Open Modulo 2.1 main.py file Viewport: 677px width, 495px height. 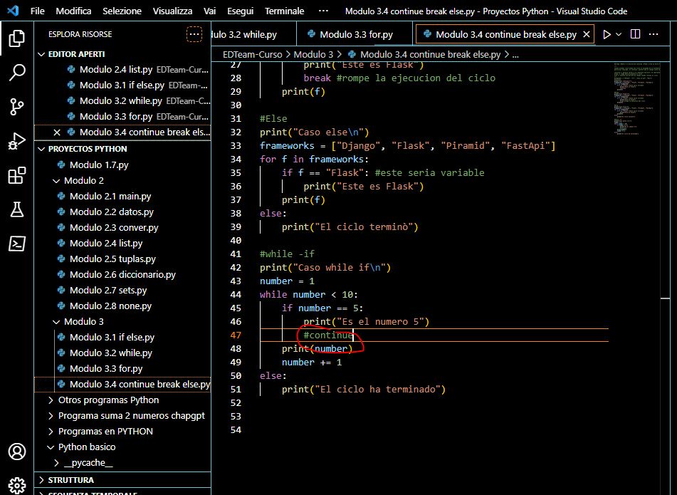122,196
